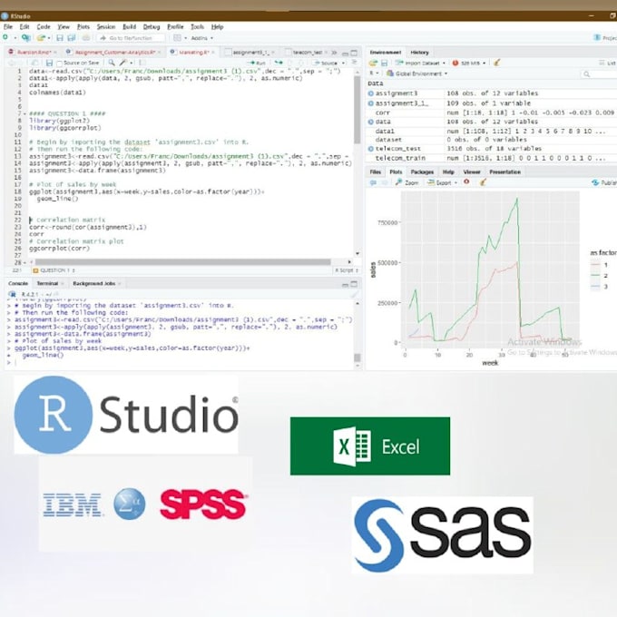The height and width of the screenshot is (617, 617).
Task: Maximize the source editor pane icon
Action: pos(354,53)
